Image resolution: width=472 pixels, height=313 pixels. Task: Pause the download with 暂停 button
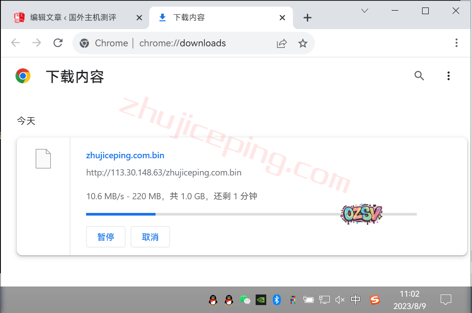point(106,237)
